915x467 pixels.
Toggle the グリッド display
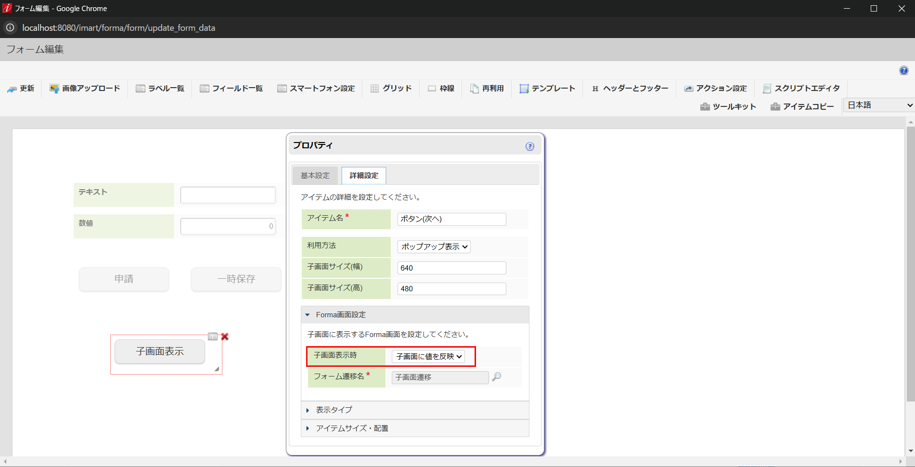click(391, 88)
